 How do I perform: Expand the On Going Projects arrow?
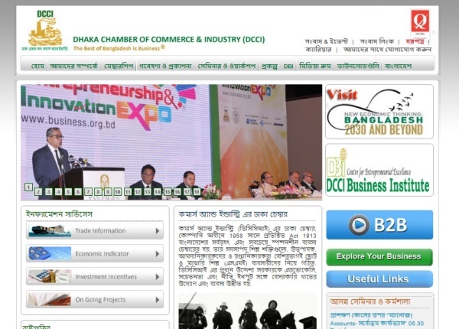pos(158,300)
